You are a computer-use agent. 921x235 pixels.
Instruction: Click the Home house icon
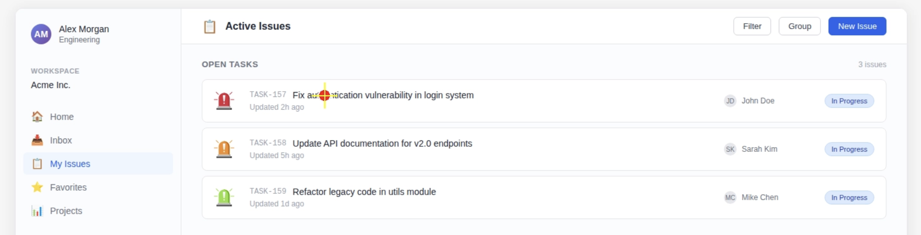click(37, 117)
